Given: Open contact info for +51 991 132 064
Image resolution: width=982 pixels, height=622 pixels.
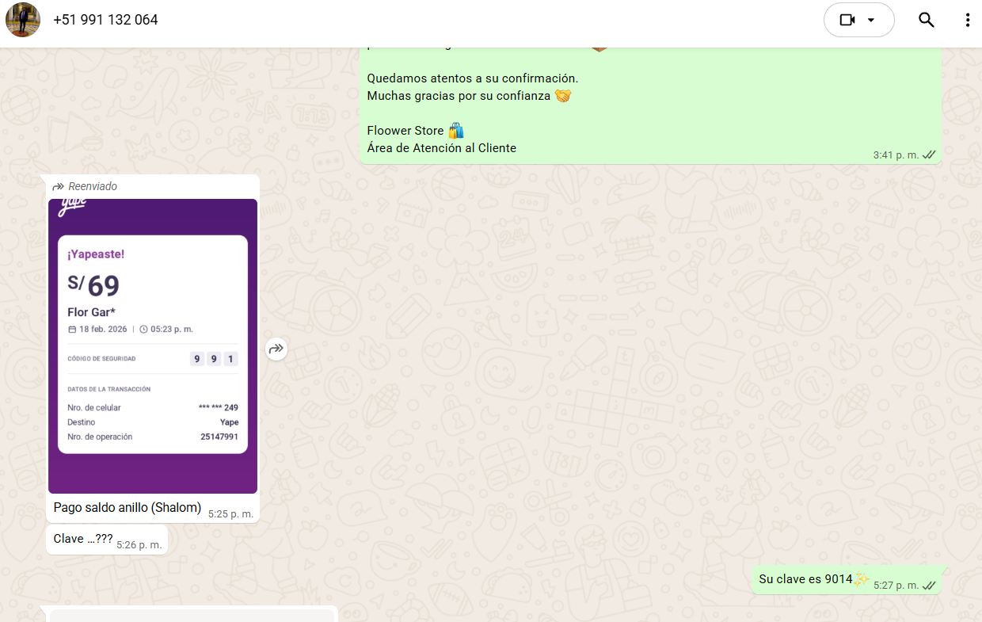Looking at the screenshot, I should click(105, 20).
